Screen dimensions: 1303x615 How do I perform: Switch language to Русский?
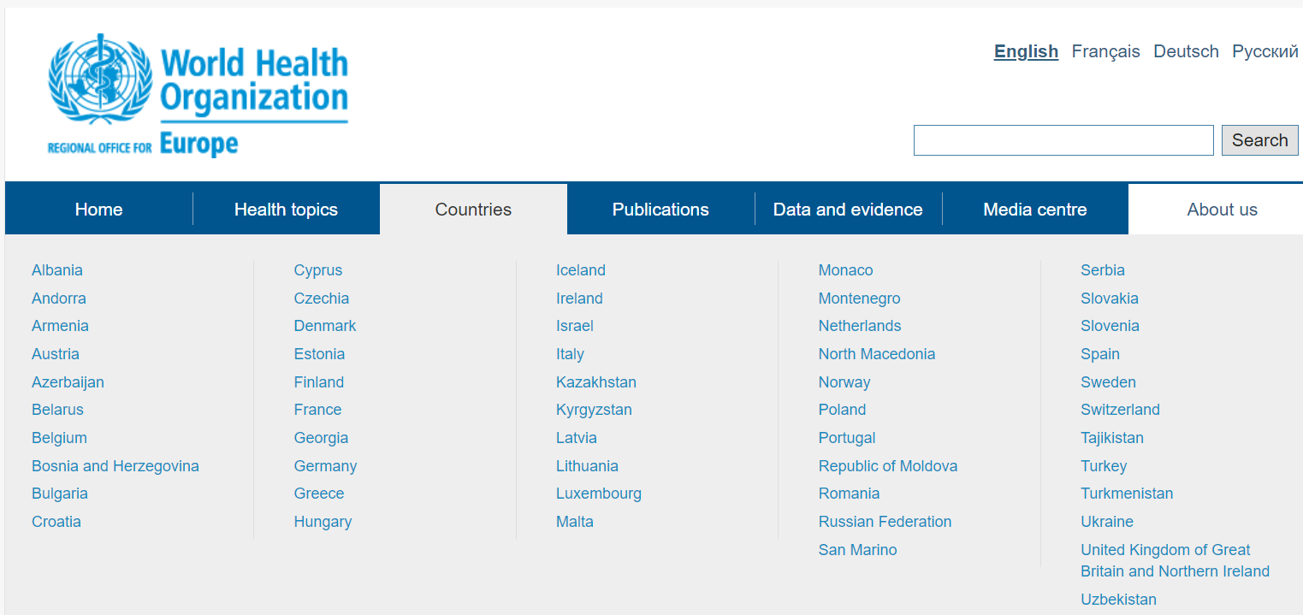tap(1265, 51)
